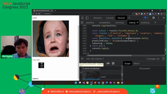This screenshot has width=167, height=94.
Task: Click the coverage drawer icon
Action: pyautogui.click(x=163, y=58)
